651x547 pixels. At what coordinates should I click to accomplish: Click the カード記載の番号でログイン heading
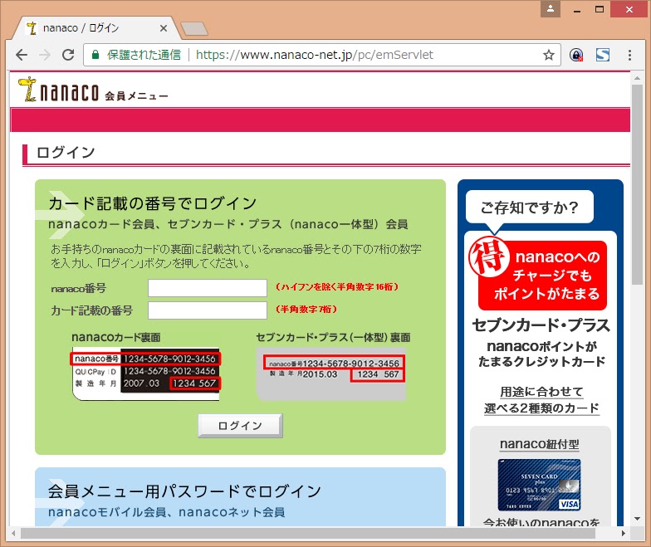tap(153, 203)
